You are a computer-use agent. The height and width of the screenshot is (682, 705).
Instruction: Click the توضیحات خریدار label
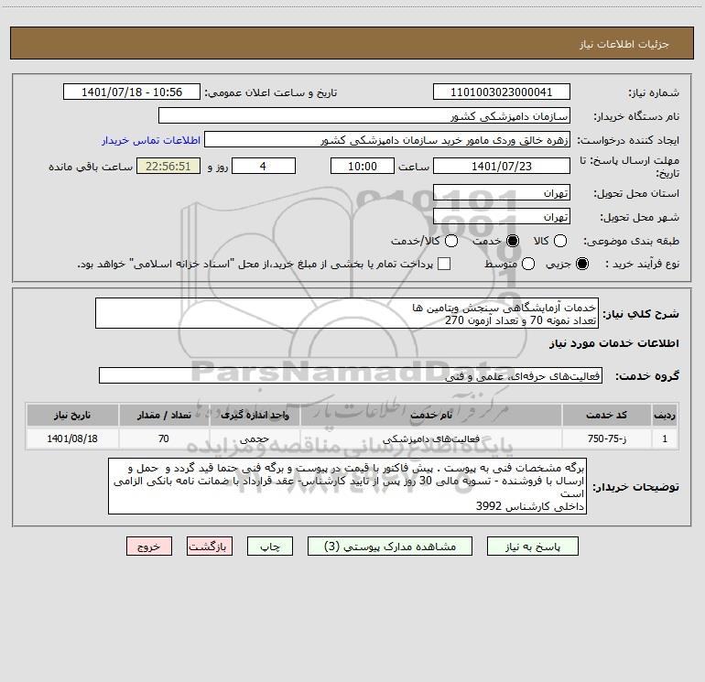tap(635, 487)
